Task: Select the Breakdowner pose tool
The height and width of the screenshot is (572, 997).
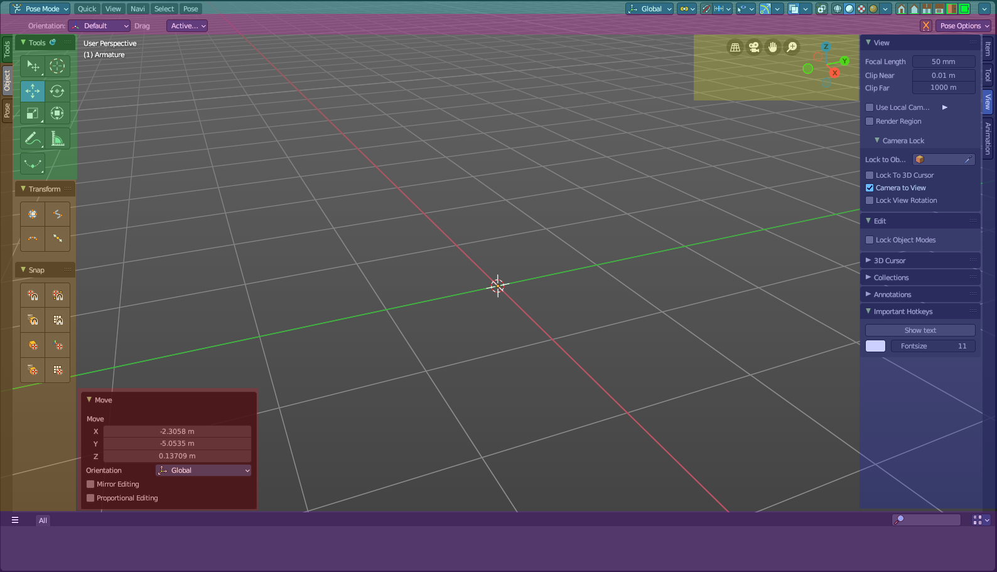Action: [x=33, y=164]
